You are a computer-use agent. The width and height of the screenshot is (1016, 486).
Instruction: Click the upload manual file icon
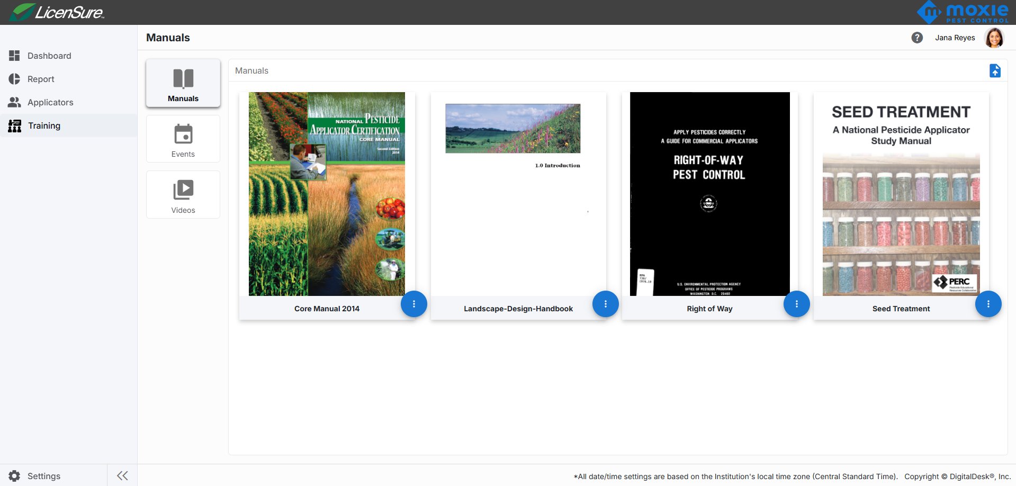[x=995, y=70]
